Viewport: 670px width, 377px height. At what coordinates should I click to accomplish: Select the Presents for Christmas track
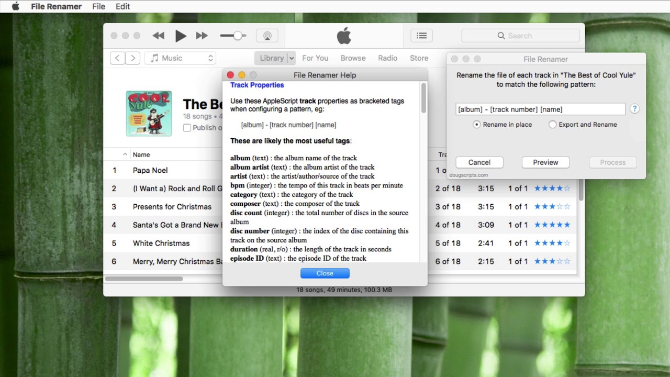coord(172,207)
